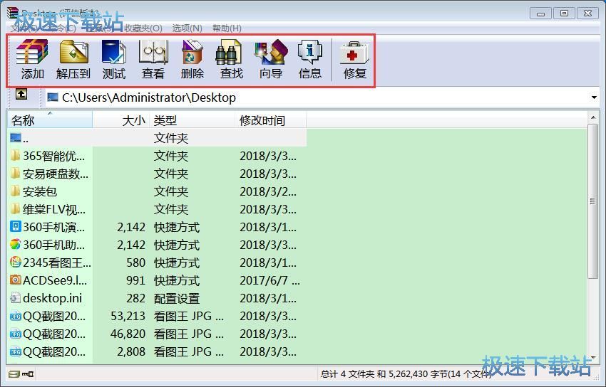Show archive 信息 (Info) icon
The image size is (606, 387).
coord(310,59)
